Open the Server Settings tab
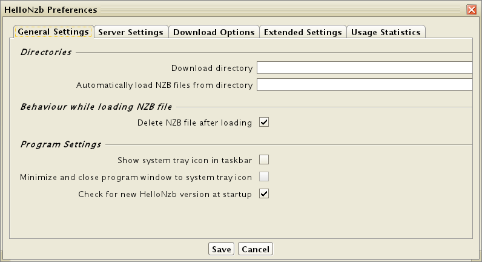Image resolution: width=482 pixels, height=262 pixels. [131, 32]
